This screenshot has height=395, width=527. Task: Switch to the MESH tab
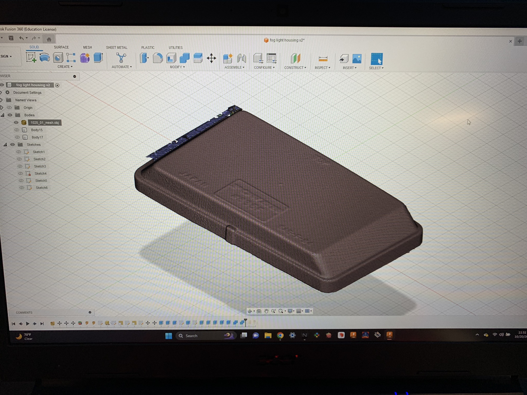87,48
